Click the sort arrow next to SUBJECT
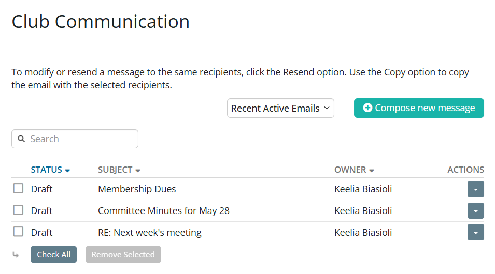This screenshot has width=495, height=274. point(138,170)
